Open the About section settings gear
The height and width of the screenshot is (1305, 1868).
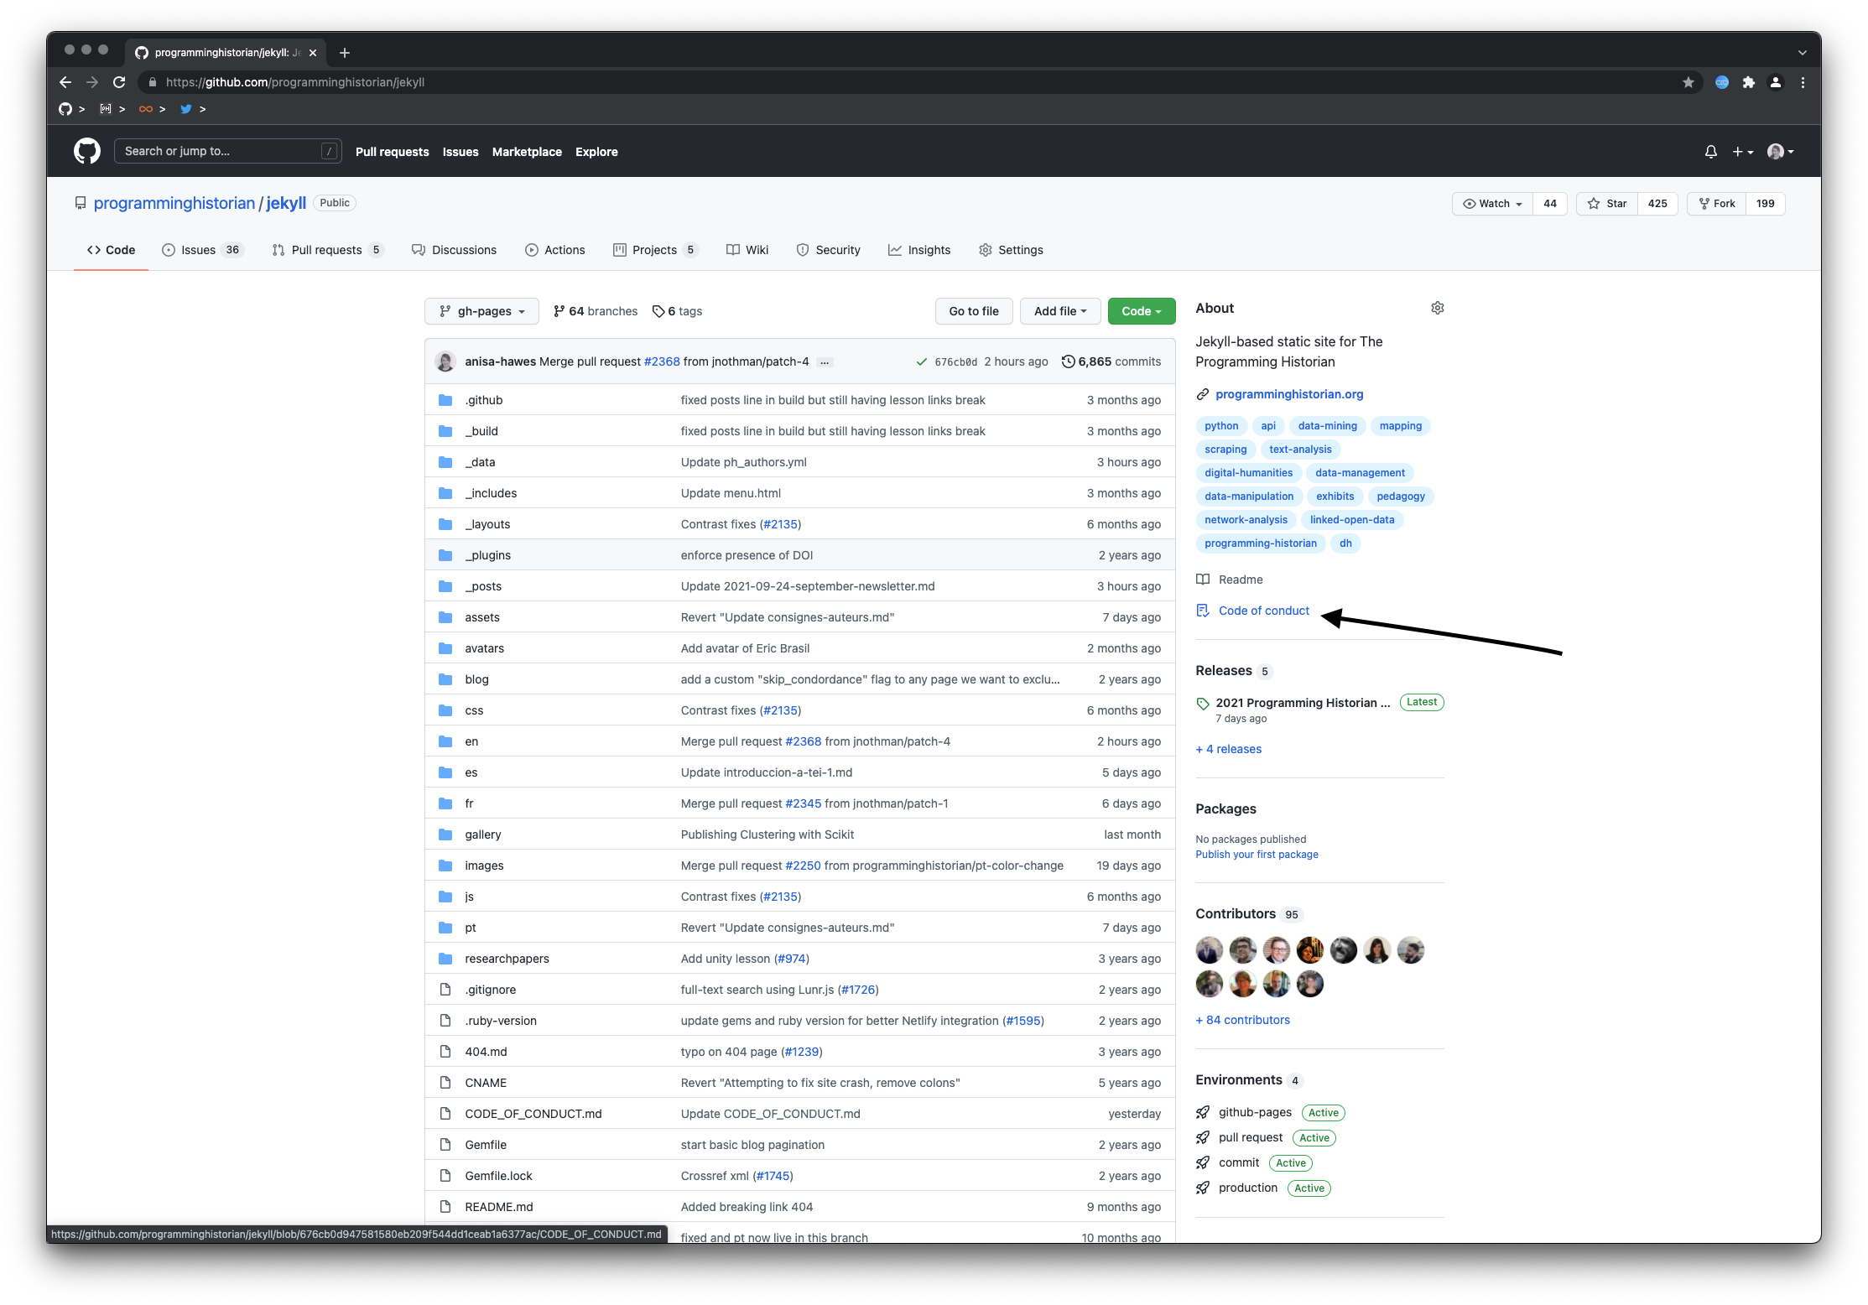pos(1437,308)
